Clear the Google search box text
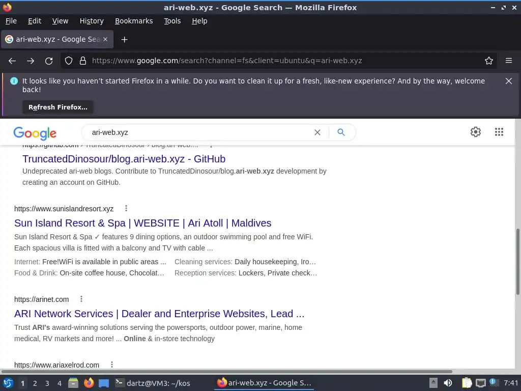Viewport: 521px width, 391px height. (317, 132)
